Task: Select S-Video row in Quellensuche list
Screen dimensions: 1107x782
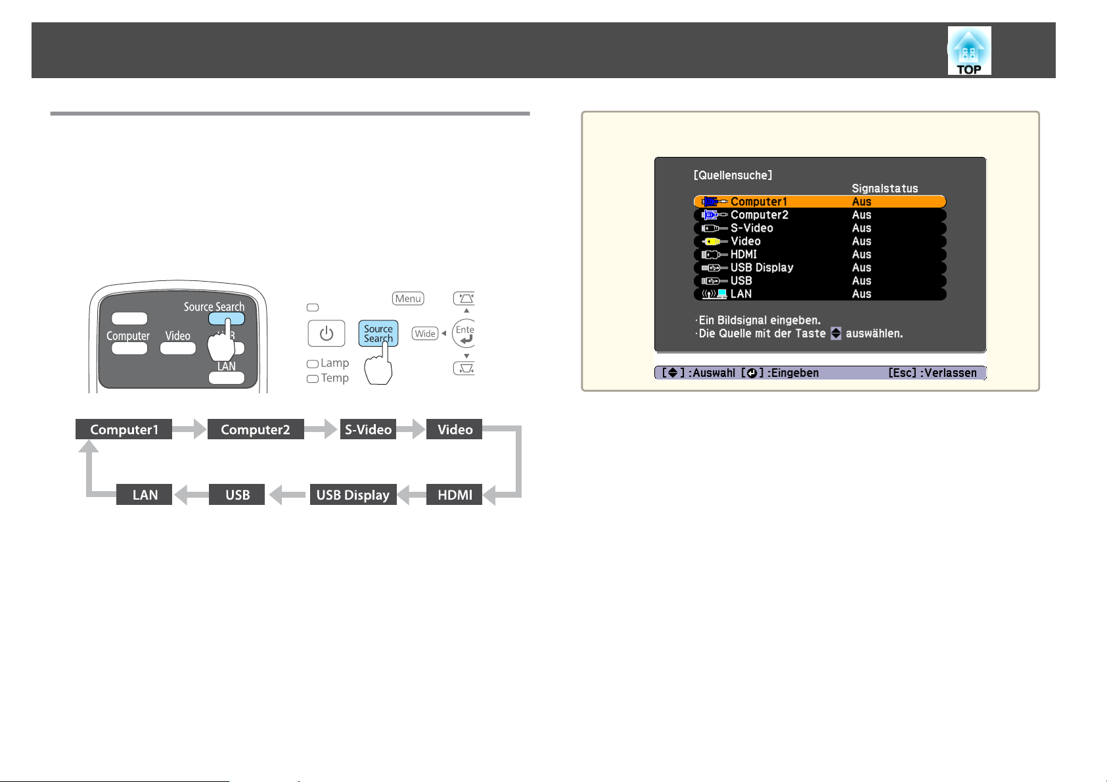Action: click(820, 228)
